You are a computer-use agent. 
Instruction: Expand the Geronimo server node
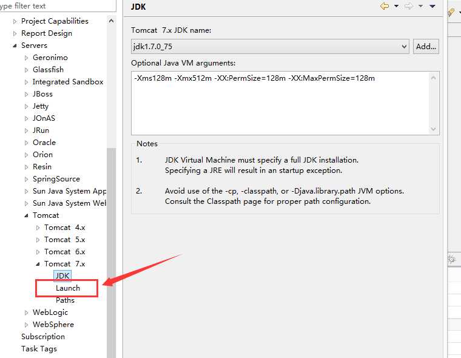tap(27, 58)
